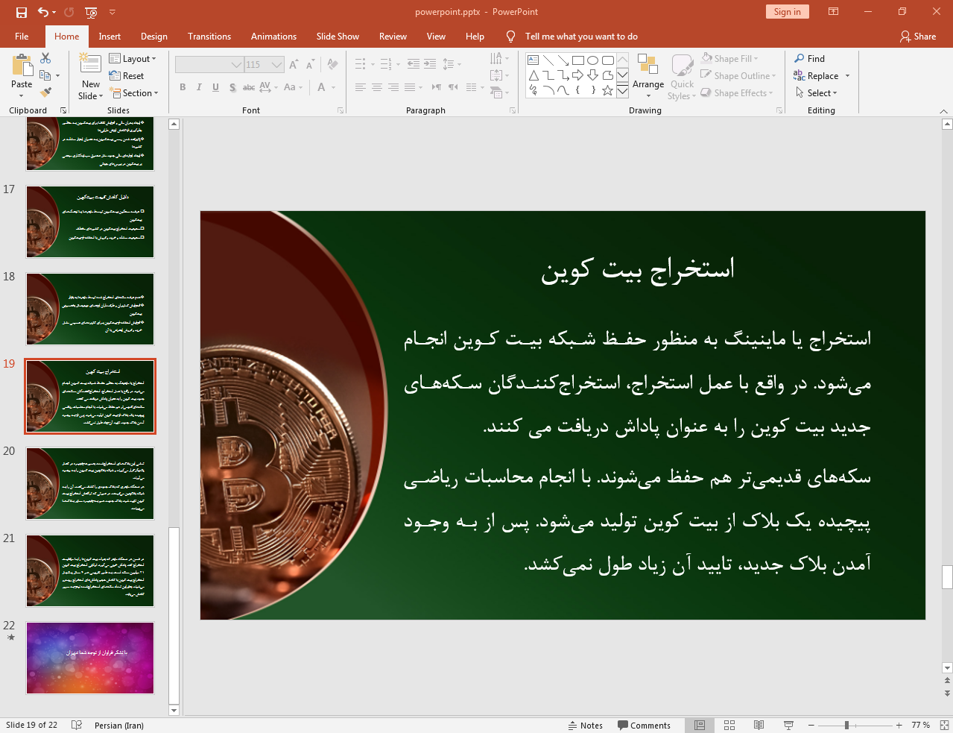Click Persian (Iran) language indicator
Viewport: 953px width, 733px height.
pyautogui.click(x=119, y=725)
